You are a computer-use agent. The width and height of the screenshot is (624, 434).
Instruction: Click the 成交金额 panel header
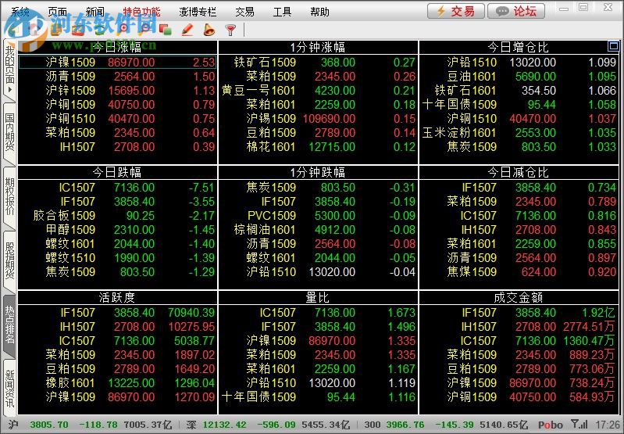tap(519, 297)
